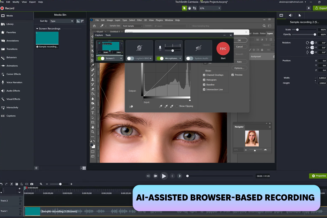Open the Point Sample size dropdown
This screenshot has height=218, width=327.
coord(132,26)
